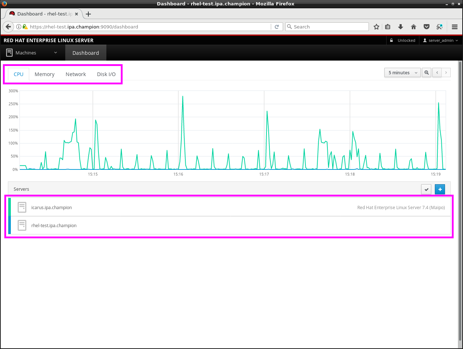Click the screenshot extension icon in toolbar

[x=440, y=27]
